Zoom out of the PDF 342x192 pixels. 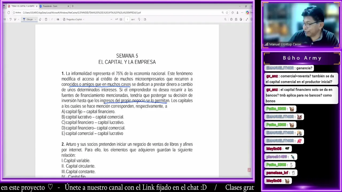tap(111, 19)
